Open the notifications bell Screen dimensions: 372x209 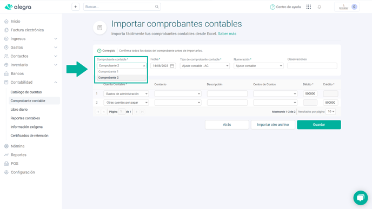coord(320,7)
